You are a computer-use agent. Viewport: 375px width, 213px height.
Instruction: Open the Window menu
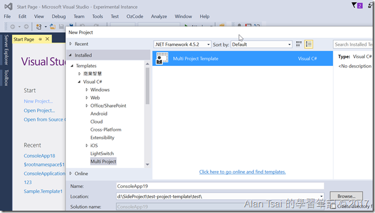(x=183, y=16)
